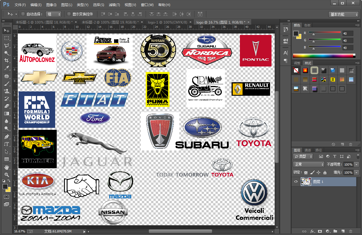
Task: Select the Pen tool
Action: (7, 137)
